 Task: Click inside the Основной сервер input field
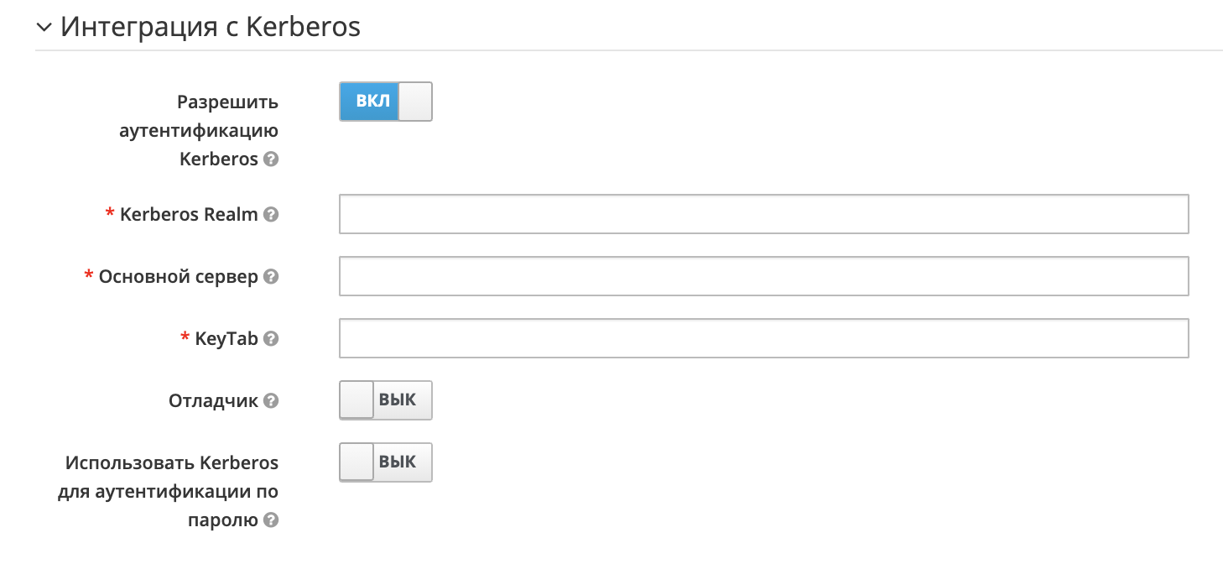763,276
